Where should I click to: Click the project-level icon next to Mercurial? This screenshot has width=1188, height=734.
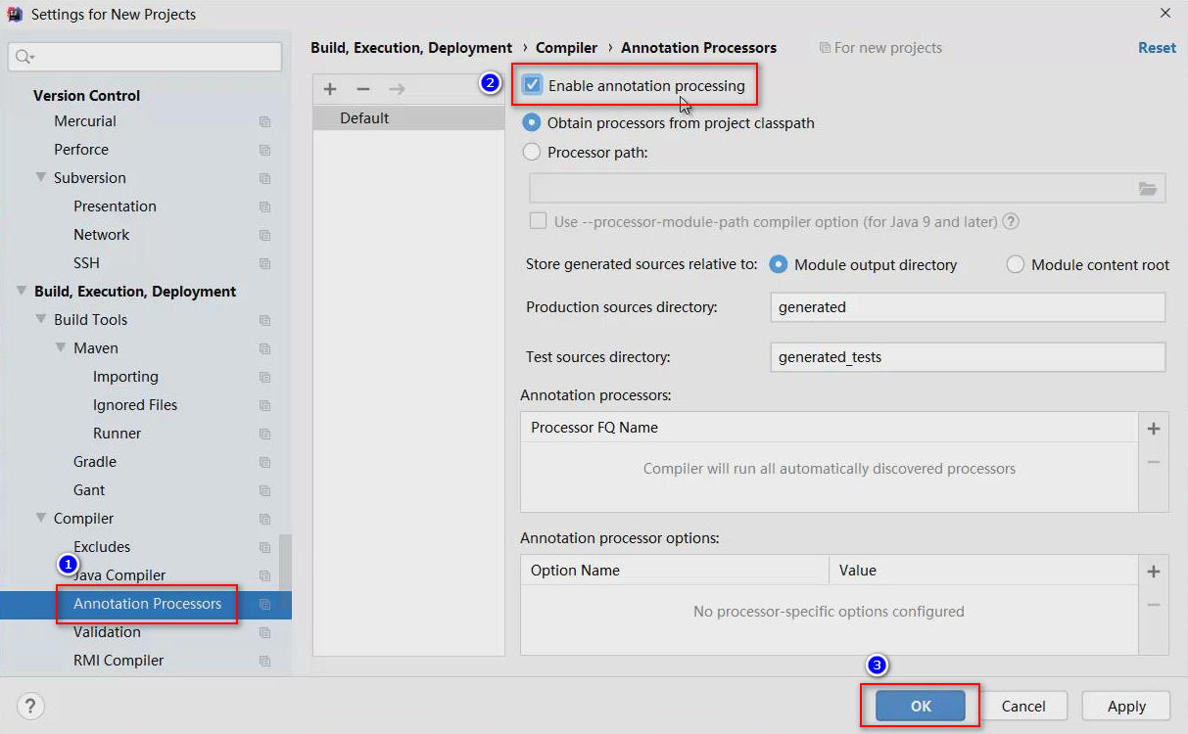[264, 122]
